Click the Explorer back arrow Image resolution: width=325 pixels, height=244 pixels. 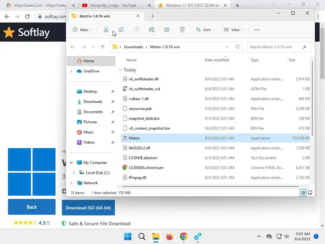coord(73,47)
